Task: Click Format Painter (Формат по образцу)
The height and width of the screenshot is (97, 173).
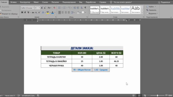Action: (9, 14)
